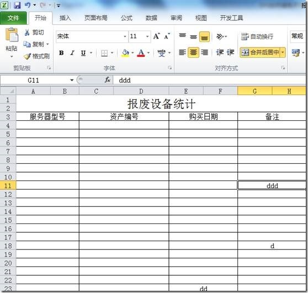The image size is (308, 293).
Task: Apply fill color with paint bucket
Action: pyautogui.click(x=125, y=53)
